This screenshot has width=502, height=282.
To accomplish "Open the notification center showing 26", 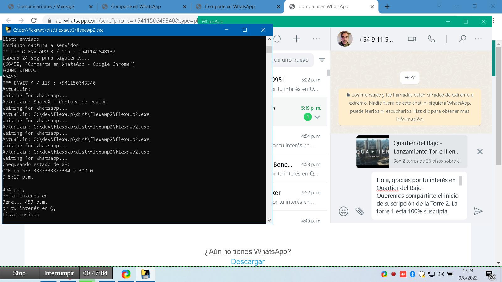I will click(491, 275).
